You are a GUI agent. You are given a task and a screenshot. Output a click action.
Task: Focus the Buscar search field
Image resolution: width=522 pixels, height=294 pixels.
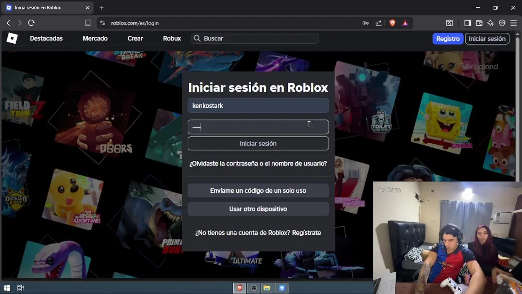point(255,38)
